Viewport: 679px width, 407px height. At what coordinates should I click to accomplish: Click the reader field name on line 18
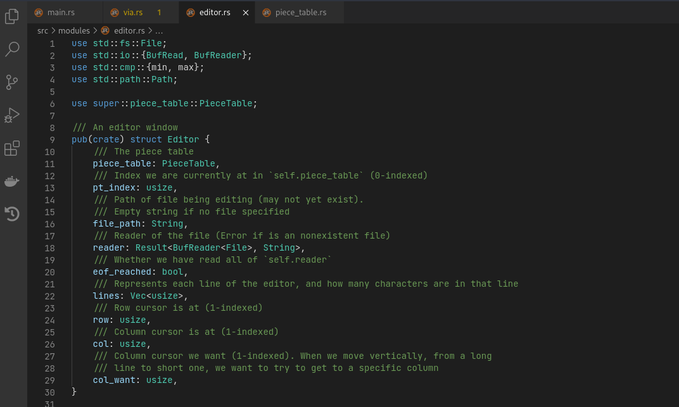coord(109,247)
